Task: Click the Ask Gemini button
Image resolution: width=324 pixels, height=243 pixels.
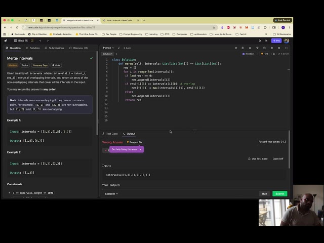Action: pyautogui.click(x=282, y=20)
